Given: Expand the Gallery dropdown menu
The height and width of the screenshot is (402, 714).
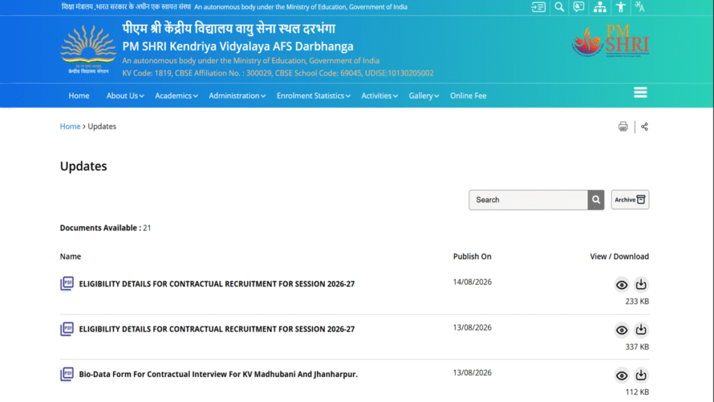Looking at the screenshot, I should pos(423,96).
